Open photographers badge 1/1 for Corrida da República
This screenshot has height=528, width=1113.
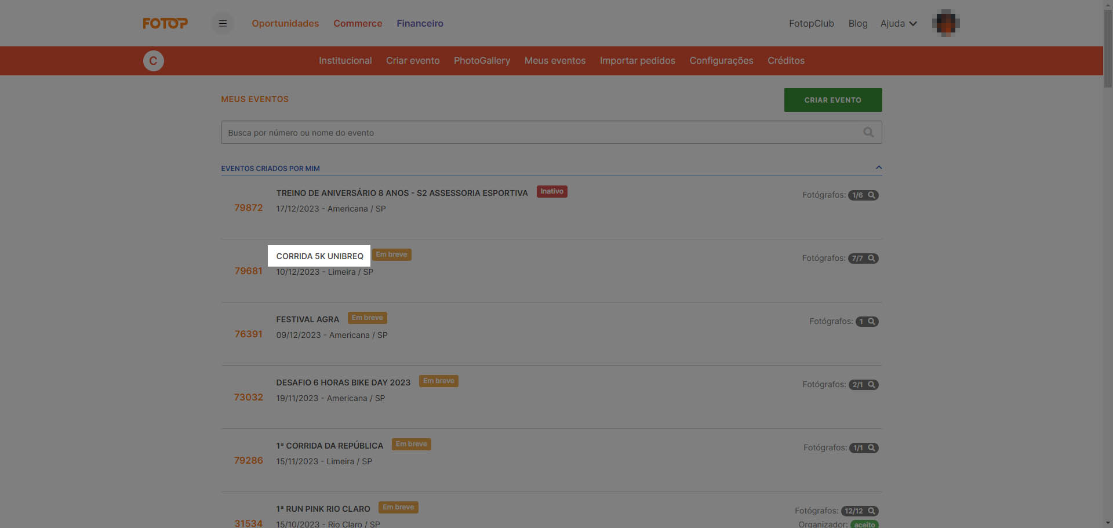[863, 448]
